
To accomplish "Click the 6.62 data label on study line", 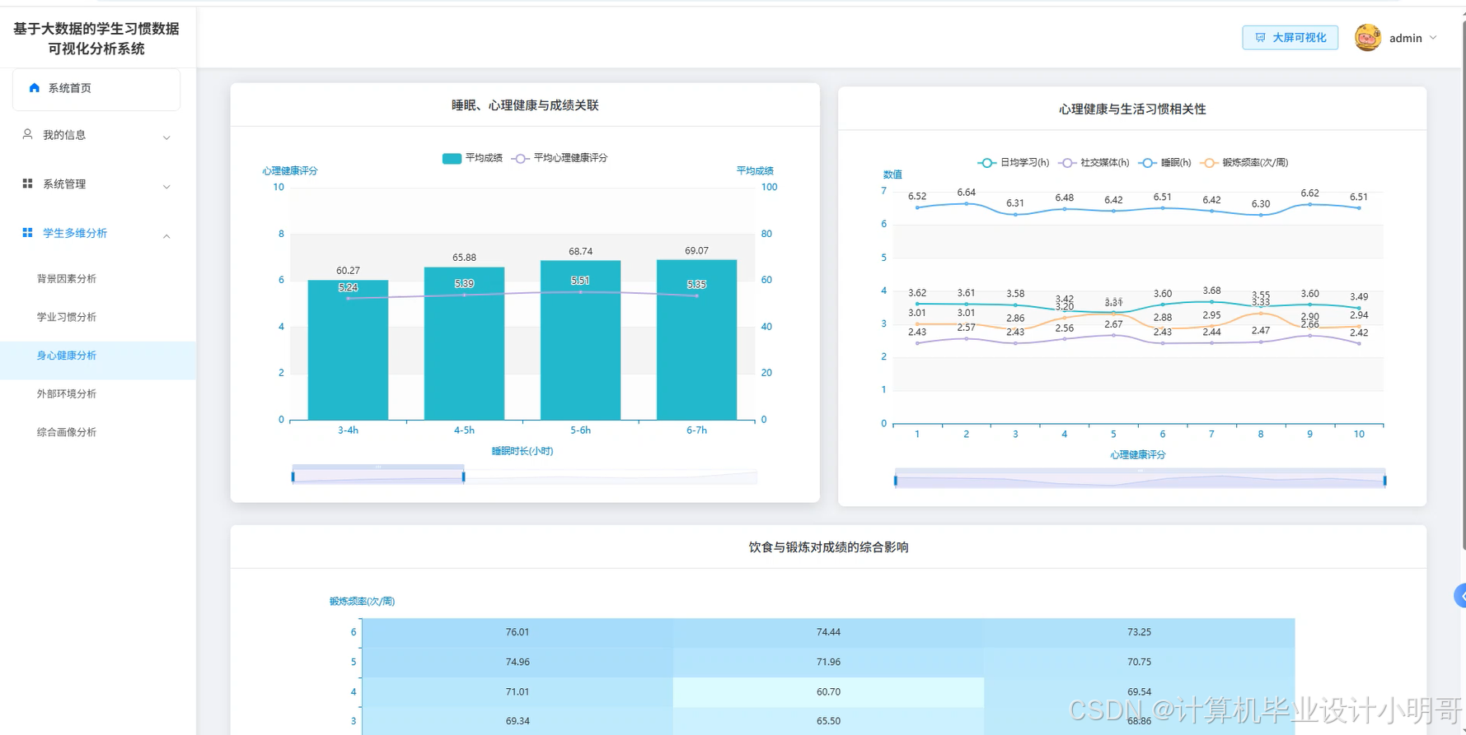I will coord(1309,193).
